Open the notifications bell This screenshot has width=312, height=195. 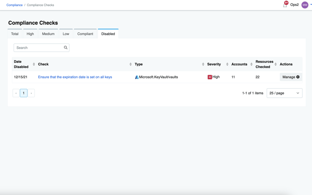point(285,5)
